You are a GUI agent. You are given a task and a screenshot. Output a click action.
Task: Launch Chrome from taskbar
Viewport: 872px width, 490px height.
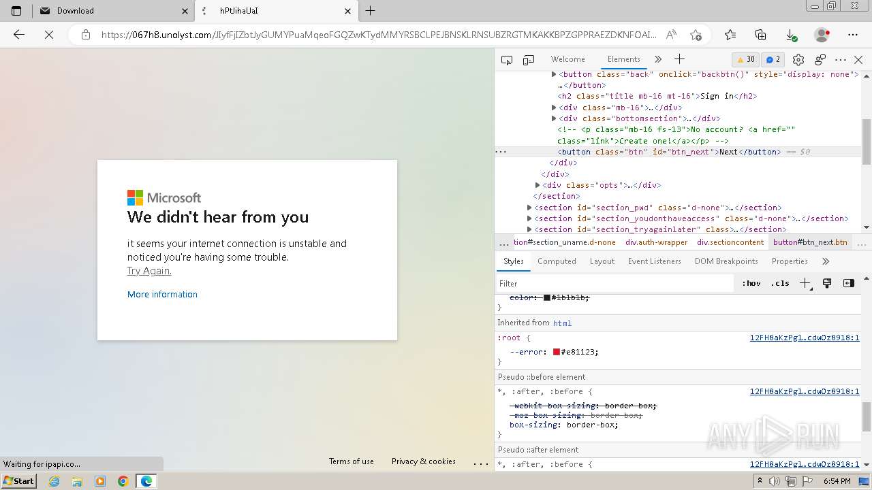123,481
